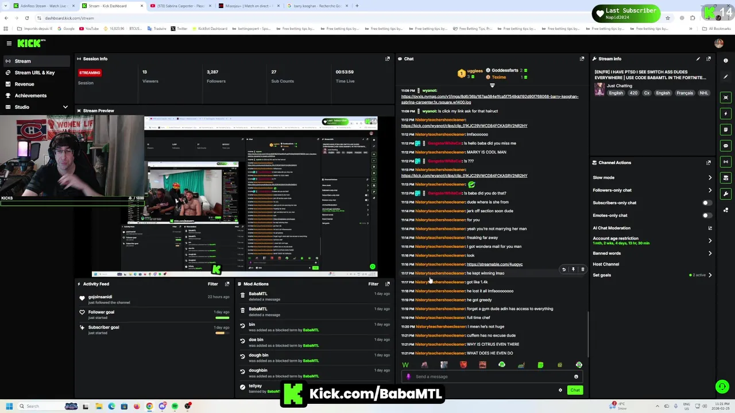Expand the chat leaderboard arrow under Goddessfarts
This screenshot has height=413, width=735.
pyautogui.click(x=492, y=85)
